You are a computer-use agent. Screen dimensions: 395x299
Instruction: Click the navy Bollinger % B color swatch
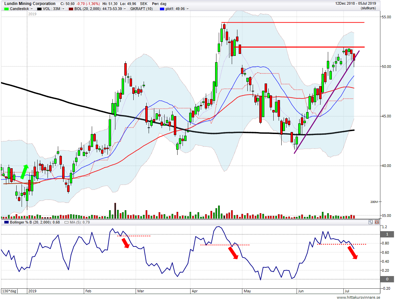(x=6, y=222)
